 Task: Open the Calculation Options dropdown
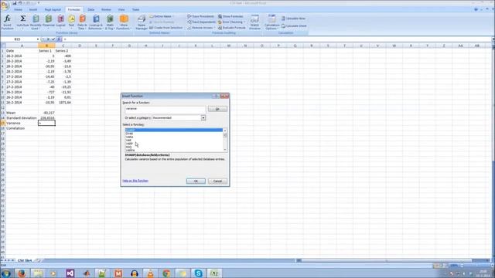coord(271,22)
